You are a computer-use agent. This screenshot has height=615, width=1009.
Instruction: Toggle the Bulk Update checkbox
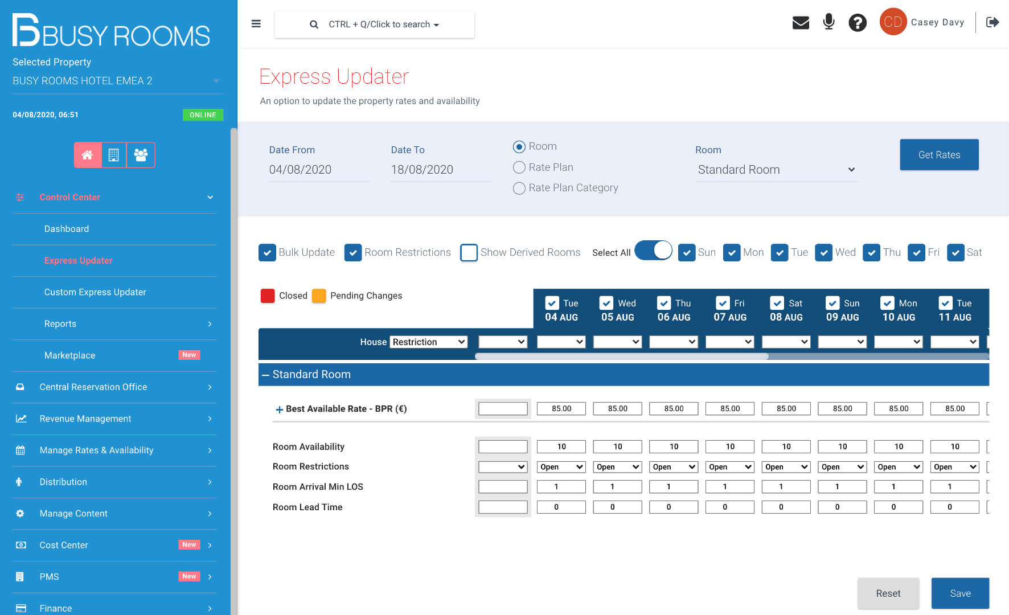point(267,252)
